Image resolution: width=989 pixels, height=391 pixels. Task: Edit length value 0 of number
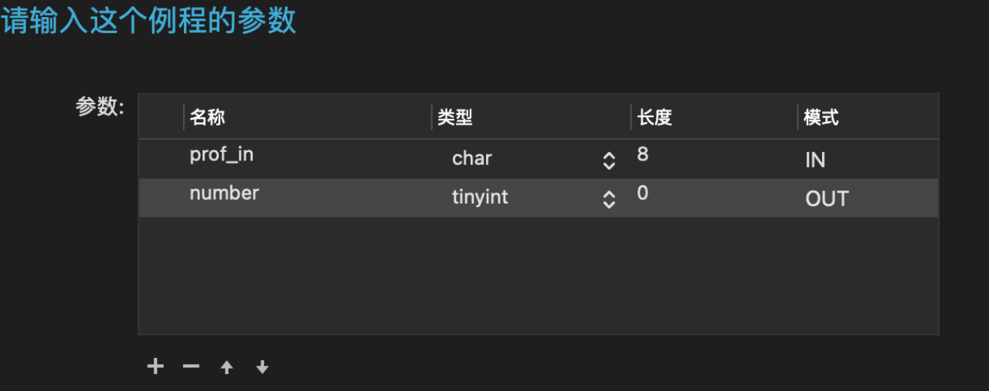tap(643, 193)
